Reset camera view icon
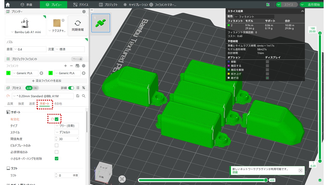Viewport: 328px width, 185px height. tap(122, 179)
